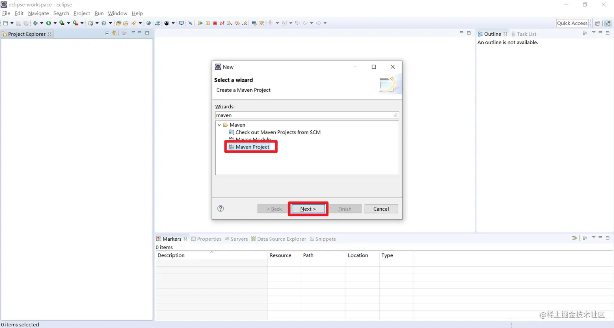Click the Open Type toolbar icon
Viewport: 614px width, 328px height.
(119, 23)
